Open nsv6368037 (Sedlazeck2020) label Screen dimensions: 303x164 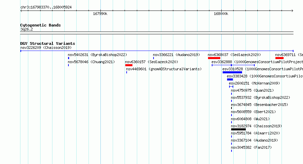point(234,55)
